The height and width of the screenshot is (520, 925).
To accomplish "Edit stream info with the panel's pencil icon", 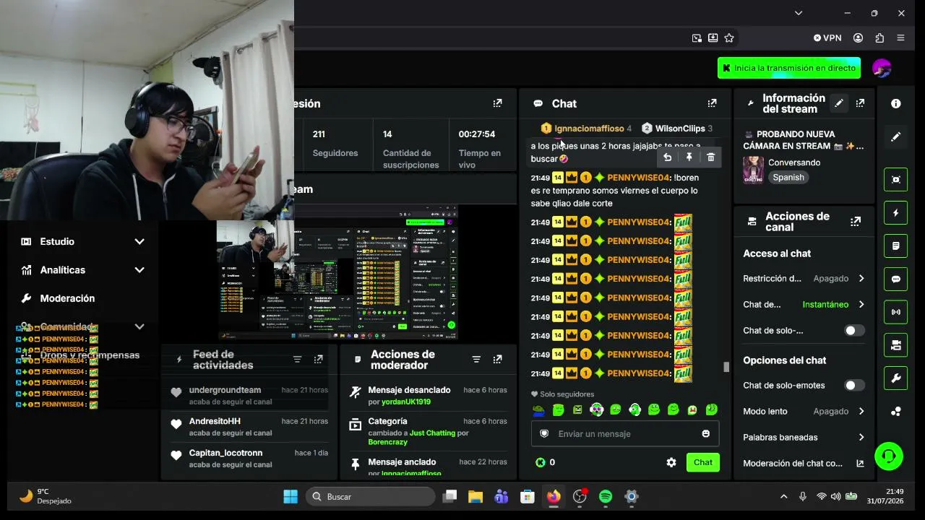I will [x=838, y=103].
